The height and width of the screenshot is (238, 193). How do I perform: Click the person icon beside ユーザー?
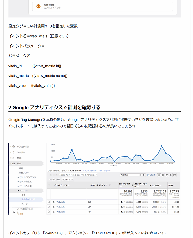coord(14,152)
